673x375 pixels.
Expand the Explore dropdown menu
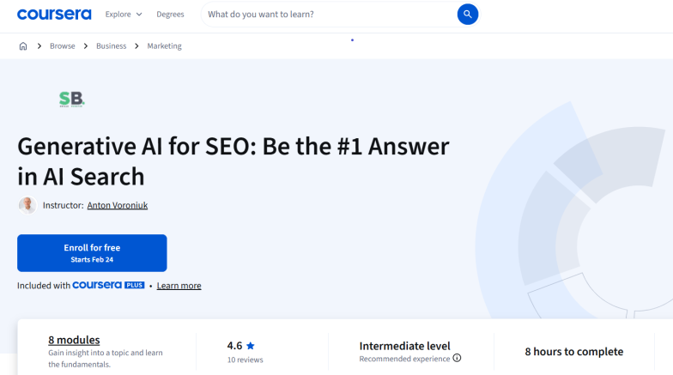click(x=124, y=15)
